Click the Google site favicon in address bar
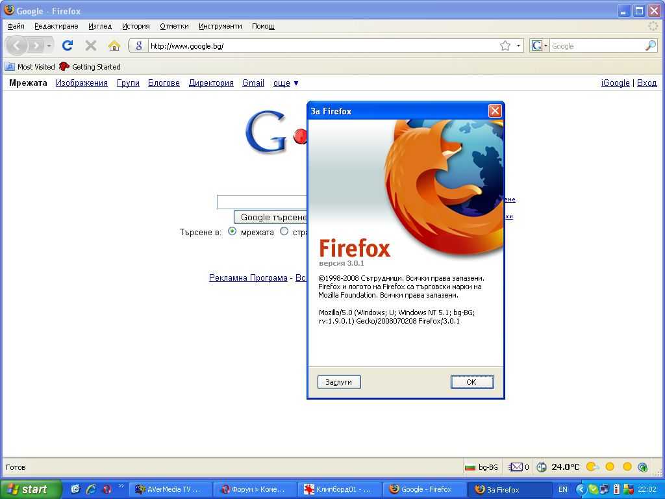The height and width of the screenshot is (499, 665). [x=139, y=46]
